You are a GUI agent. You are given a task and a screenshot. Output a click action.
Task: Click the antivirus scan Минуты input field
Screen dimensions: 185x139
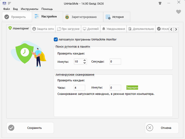pyautogui.click(x=115, y=88)
